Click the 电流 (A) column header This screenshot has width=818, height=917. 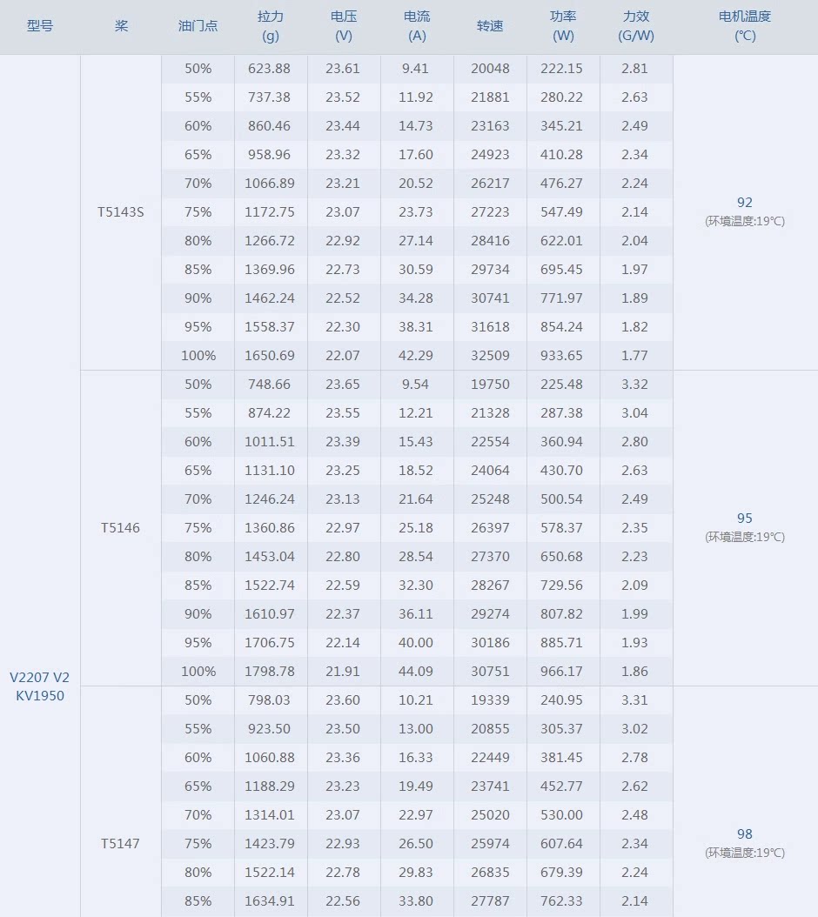click(x=417, y=26)
